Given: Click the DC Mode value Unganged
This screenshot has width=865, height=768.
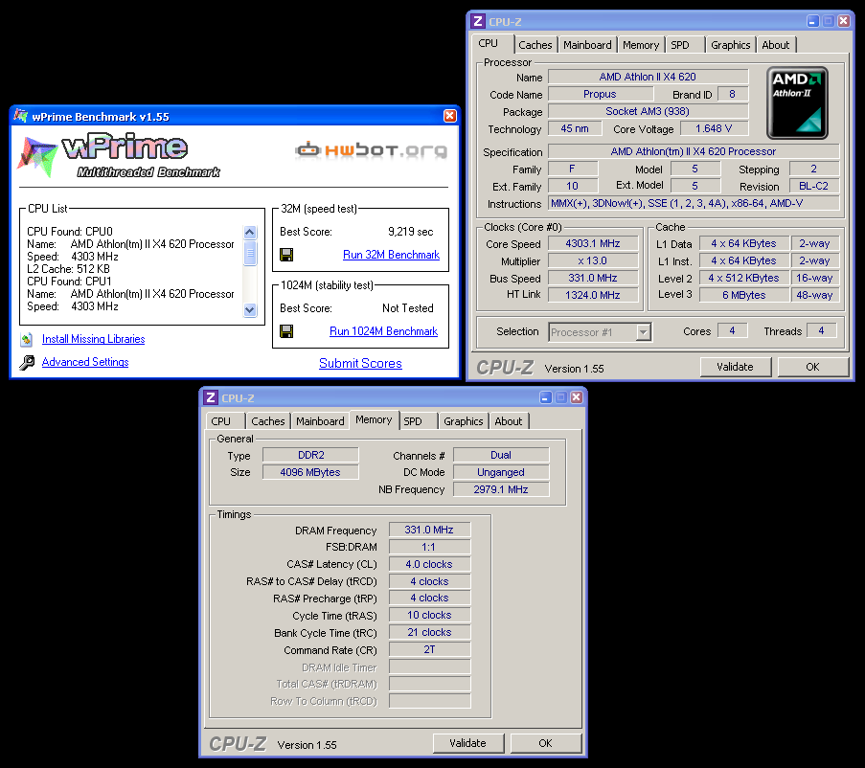Looking at the screenshot, I should tap(501, 472).
